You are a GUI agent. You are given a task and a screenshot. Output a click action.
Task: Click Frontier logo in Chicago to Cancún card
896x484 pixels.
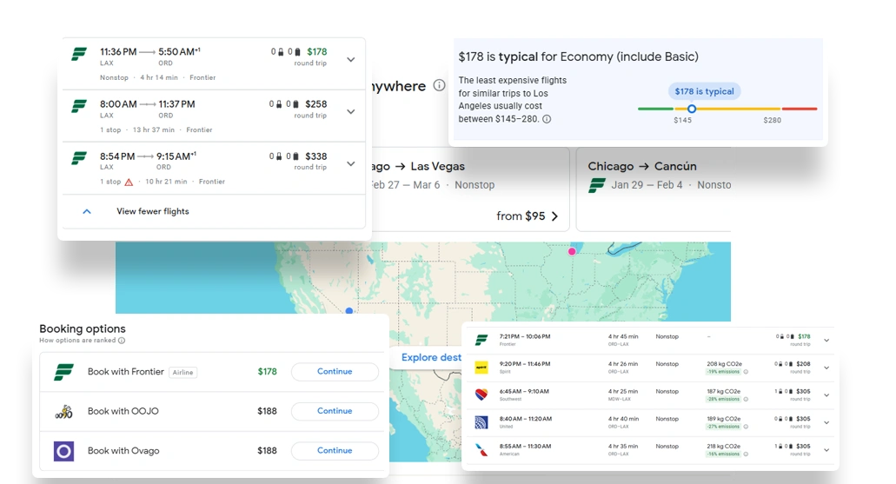597,185
